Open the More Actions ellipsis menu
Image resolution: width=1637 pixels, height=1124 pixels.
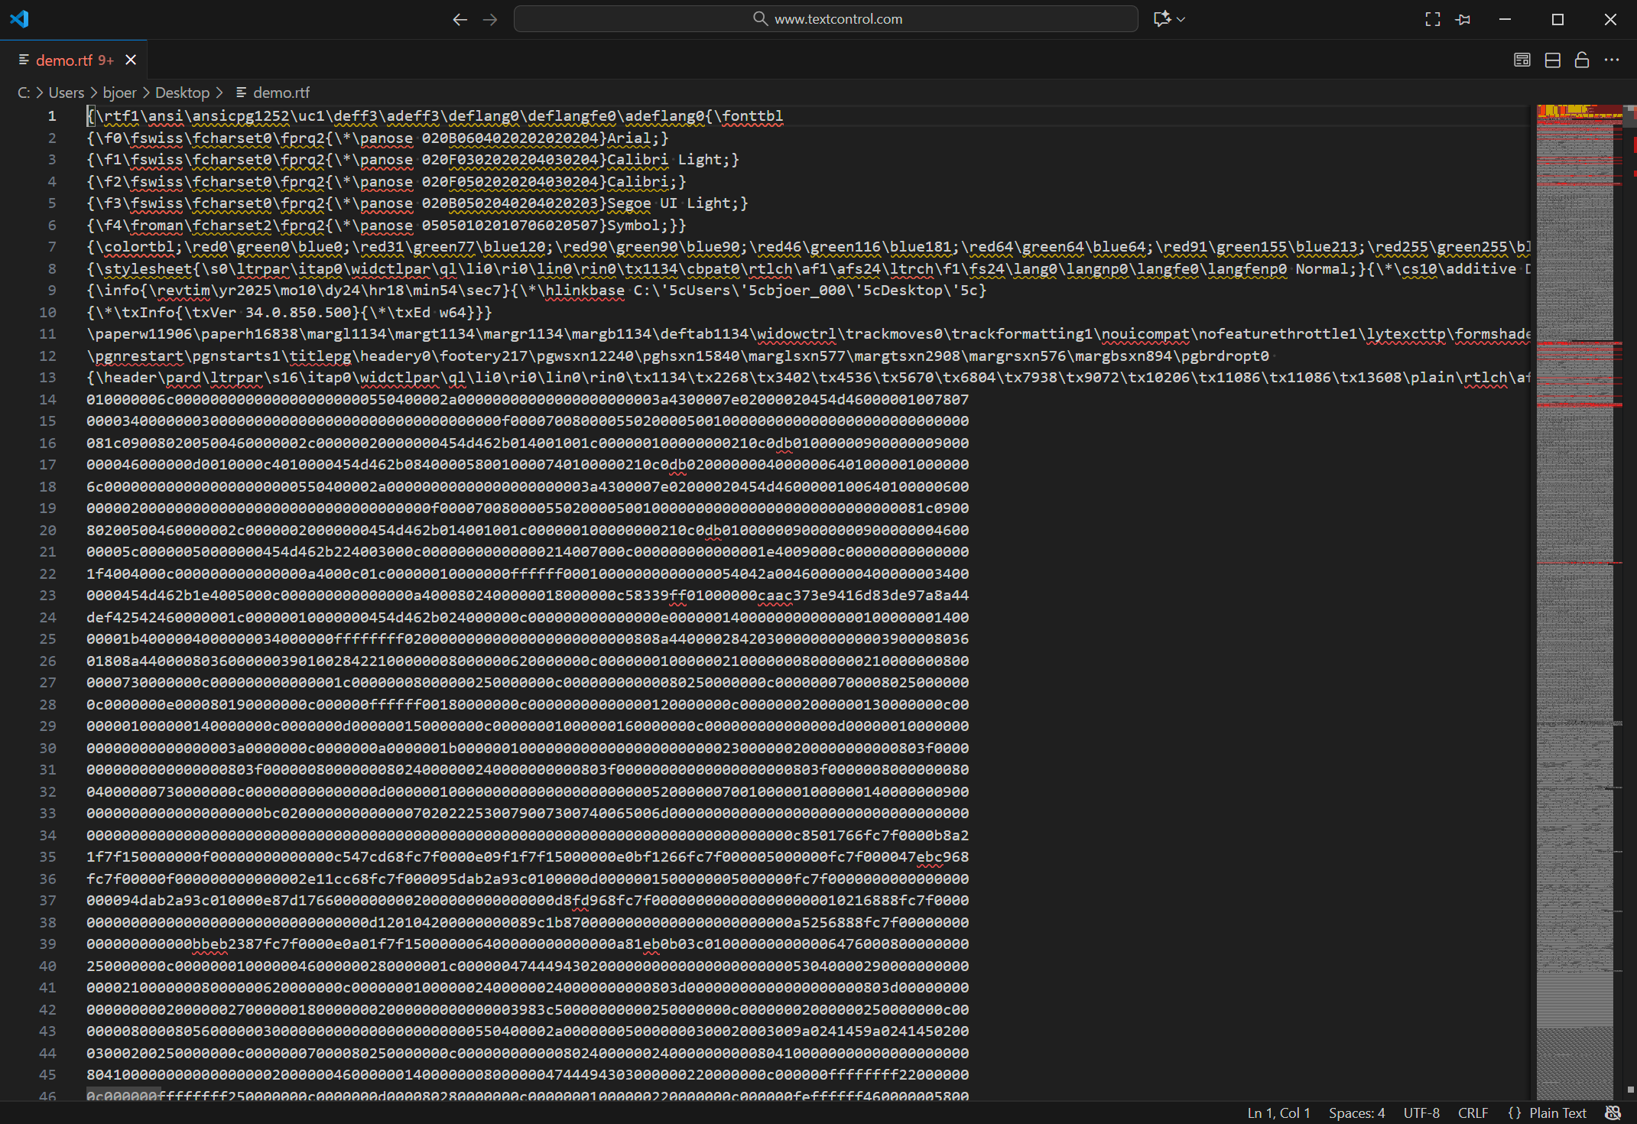pyautogui.click(x=1613, y=60)
